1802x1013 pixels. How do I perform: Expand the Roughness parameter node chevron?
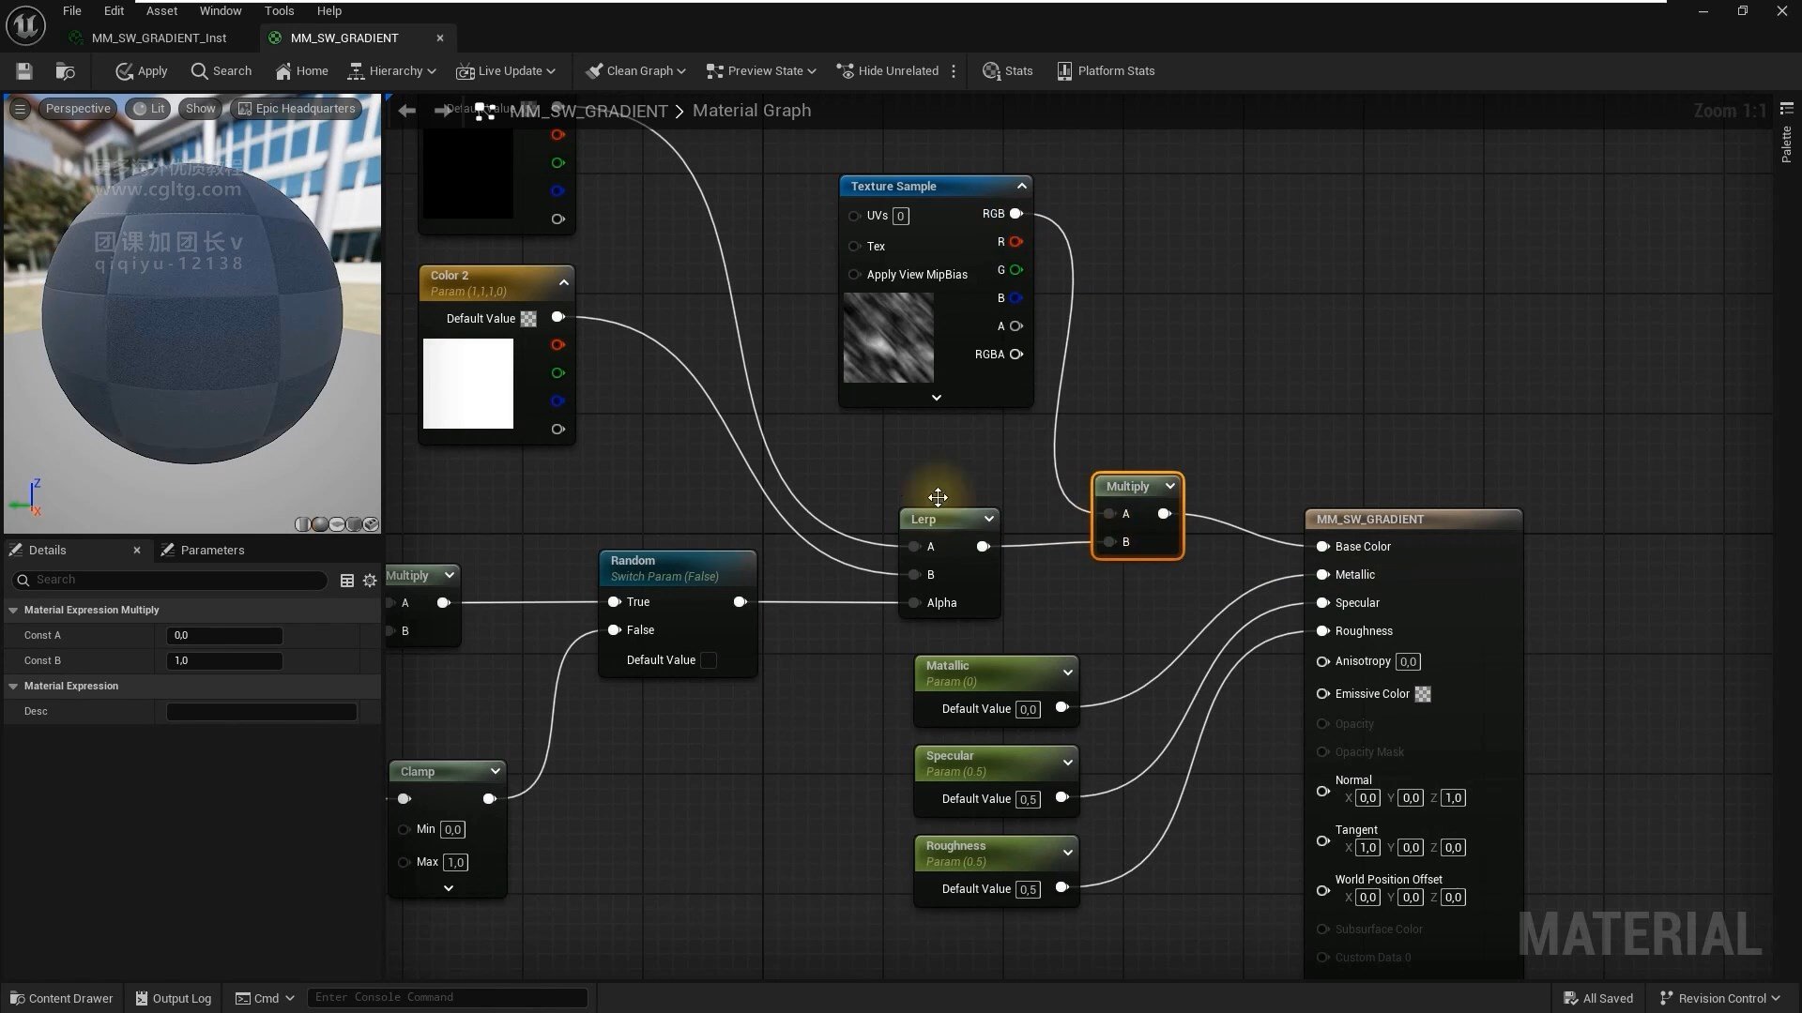coord(1067,853)
